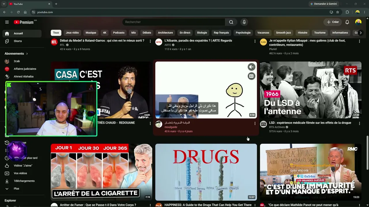Image resolution: width=369 pixels, height=207 pixels.
Task: Open options for the TRÈS CHAUD - REDOUANE video
Action: click(x=150, y=123)
